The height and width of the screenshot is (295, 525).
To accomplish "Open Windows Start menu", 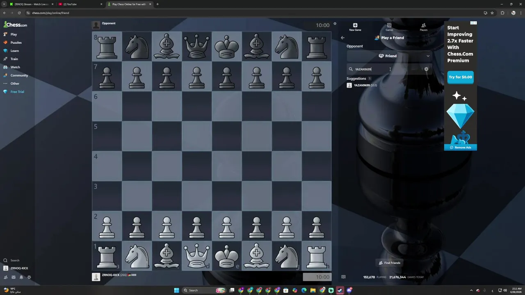I will point(176,290).
